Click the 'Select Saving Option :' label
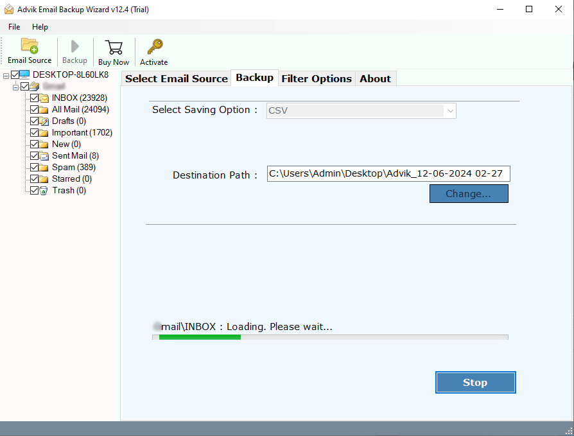Viewport: 574px width, 436px height. (205, 110)
